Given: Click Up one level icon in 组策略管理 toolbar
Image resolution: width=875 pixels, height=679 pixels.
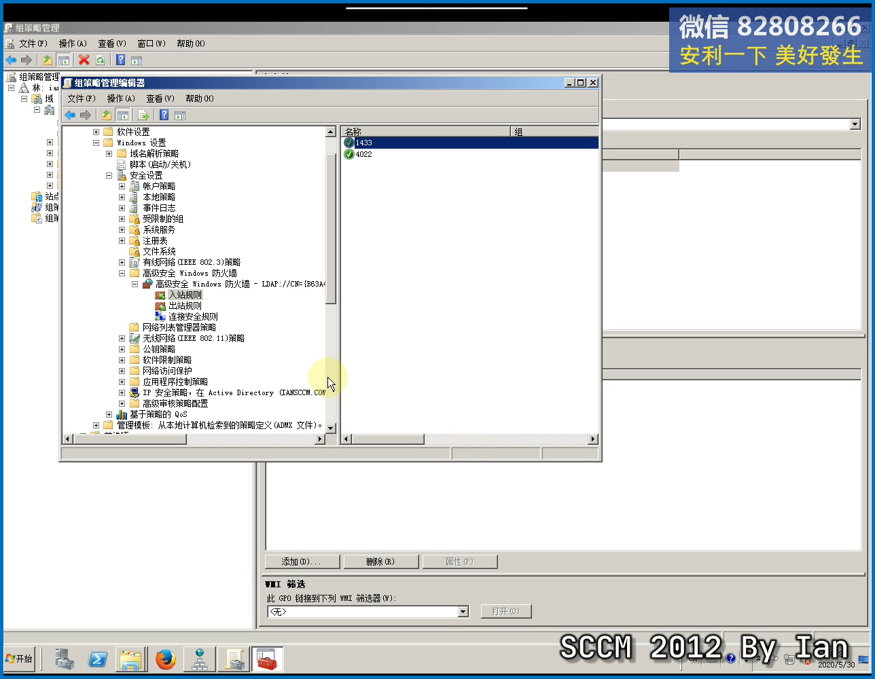Looking at the screenshot, I should pos(48,60).
